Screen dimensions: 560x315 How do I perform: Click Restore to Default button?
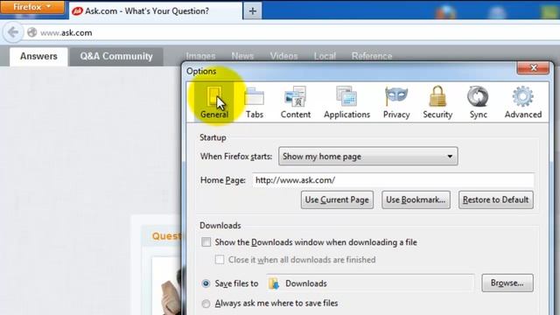tap(496, 199)
